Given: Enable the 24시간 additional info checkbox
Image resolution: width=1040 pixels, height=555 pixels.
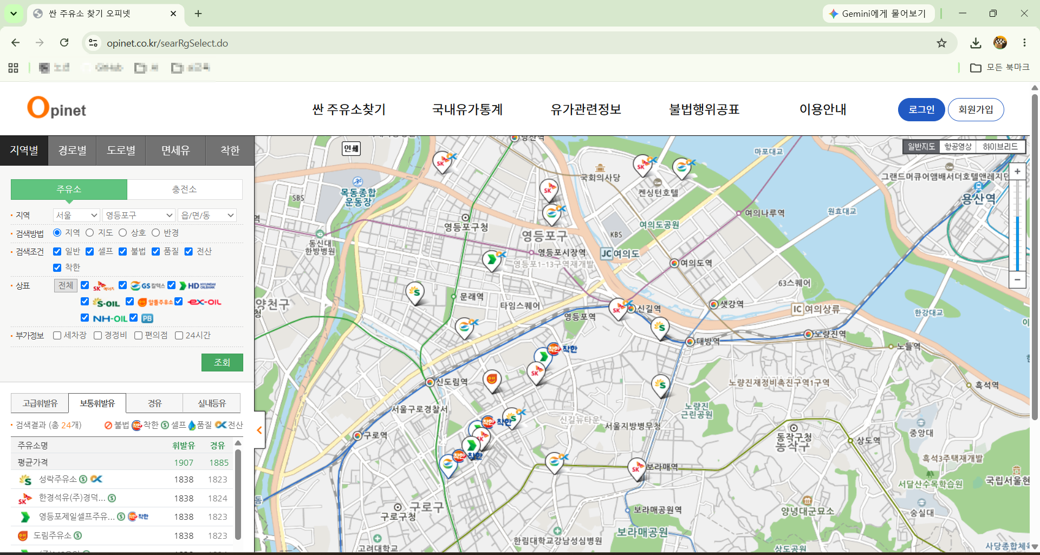Looking at the screenshot, I should (x=179, y=336).
